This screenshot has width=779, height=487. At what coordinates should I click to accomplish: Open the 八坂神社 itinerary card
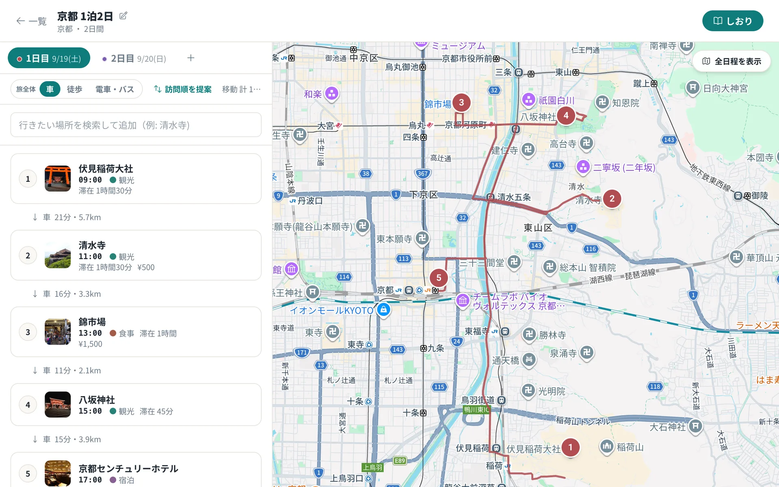point(136,405)
